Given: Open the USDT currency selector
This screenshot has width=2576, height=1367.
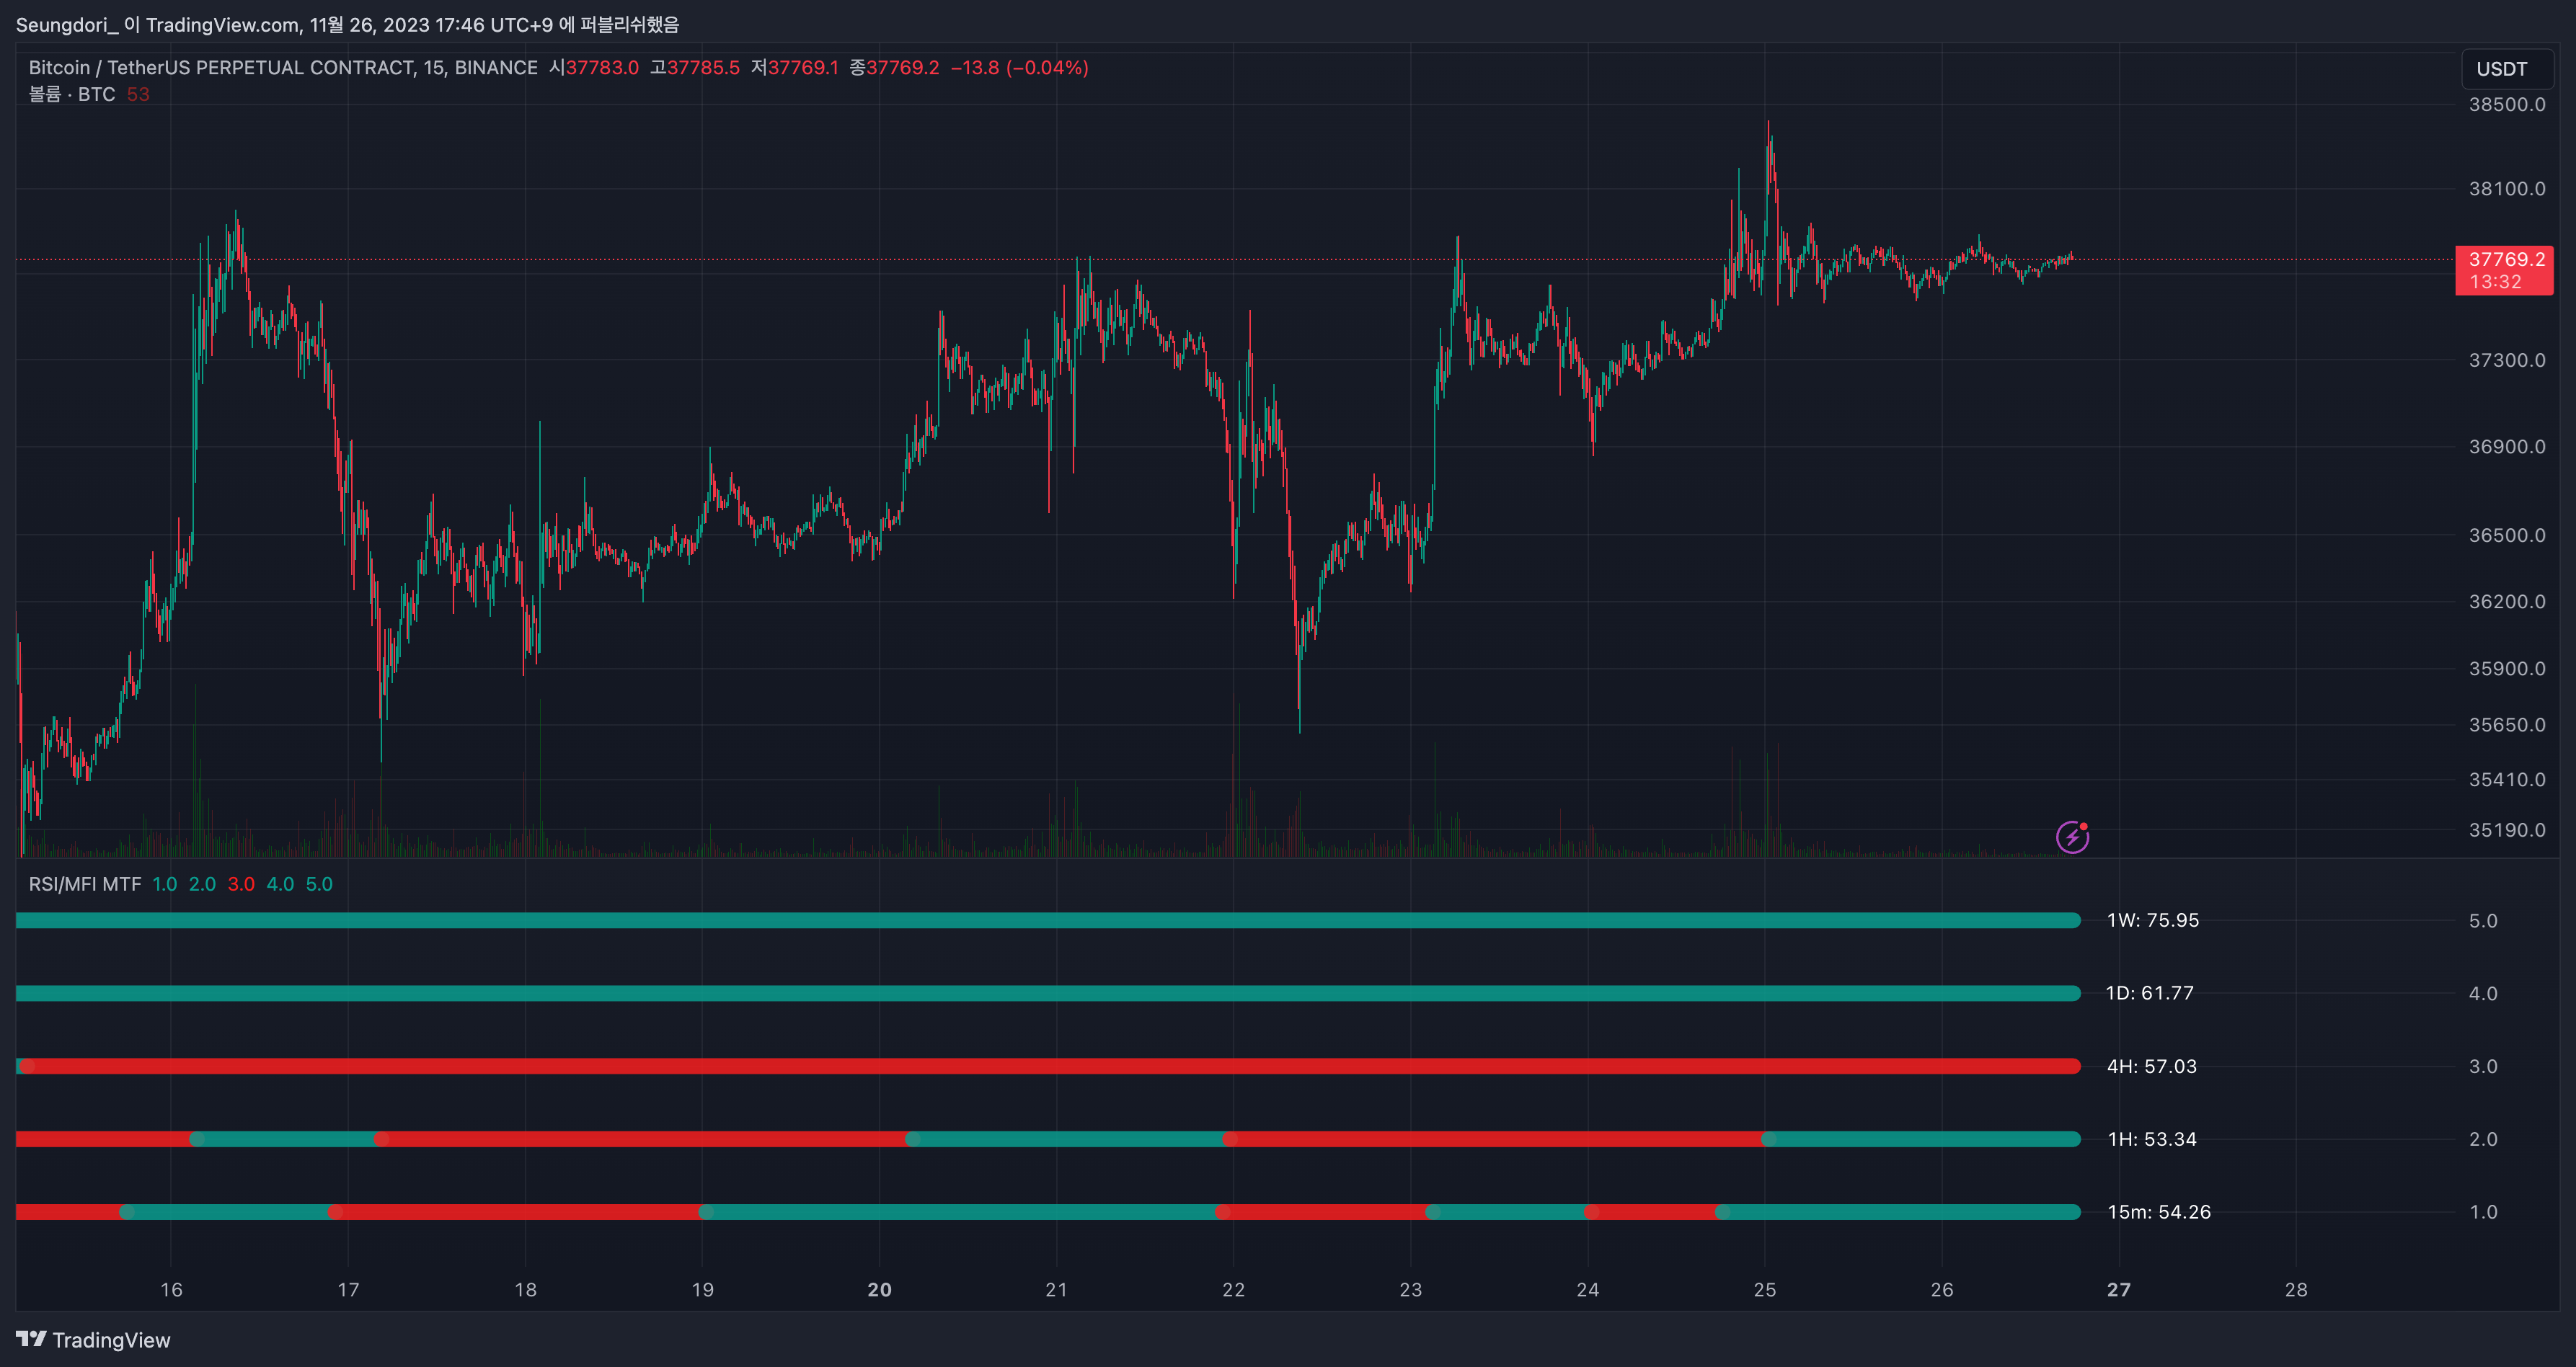Looking at the screenshot, I should [x=2507, y=69].
